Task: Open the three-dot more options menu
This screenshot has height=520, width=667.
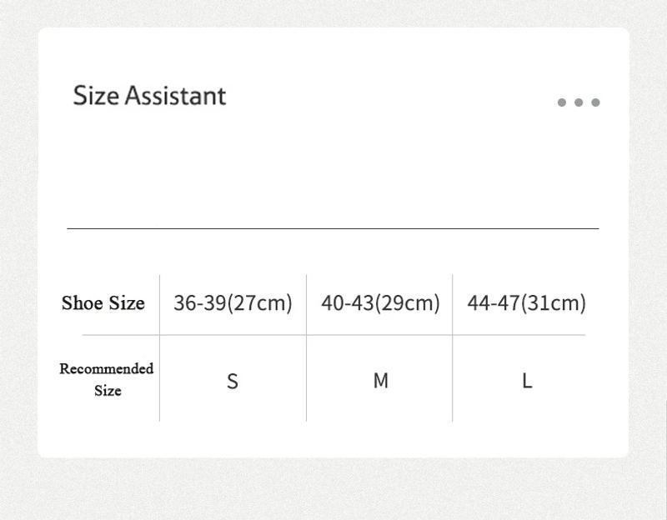Action: point(579,102)
